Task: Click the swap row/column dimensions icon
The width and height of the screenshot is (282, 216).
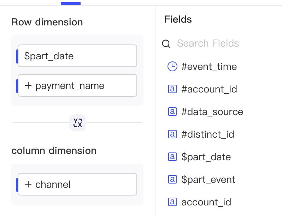Action: point(78,123)
